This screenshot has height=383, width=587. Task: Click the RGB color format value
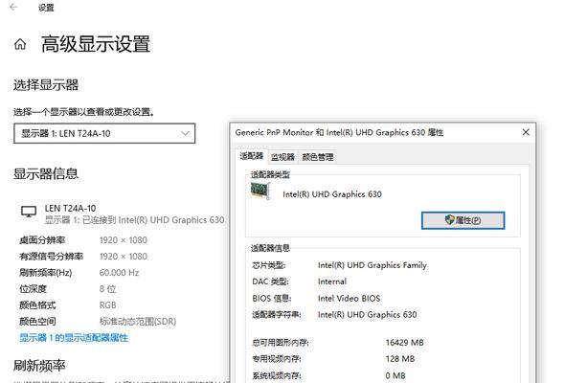[108, 305]
